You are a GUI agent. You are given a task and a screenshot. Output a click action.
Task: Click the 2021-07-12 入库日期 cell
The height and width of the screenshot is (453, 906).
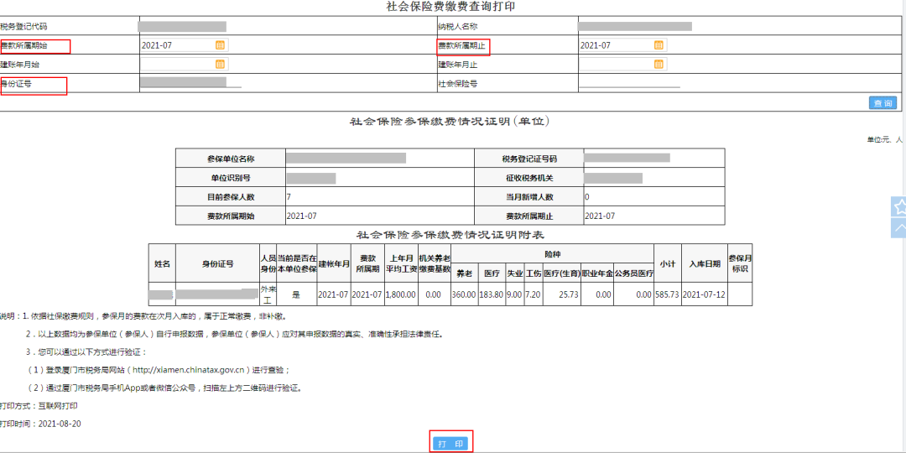pyautogui.click(x=705, y=294)
